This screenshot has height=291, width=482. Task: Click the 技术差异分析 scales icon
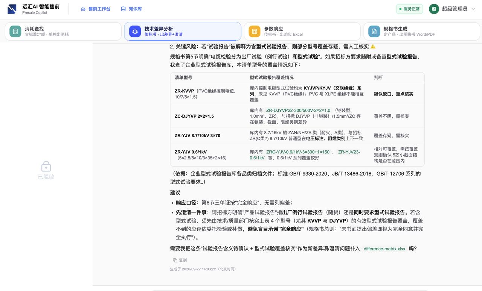[135, 32]
